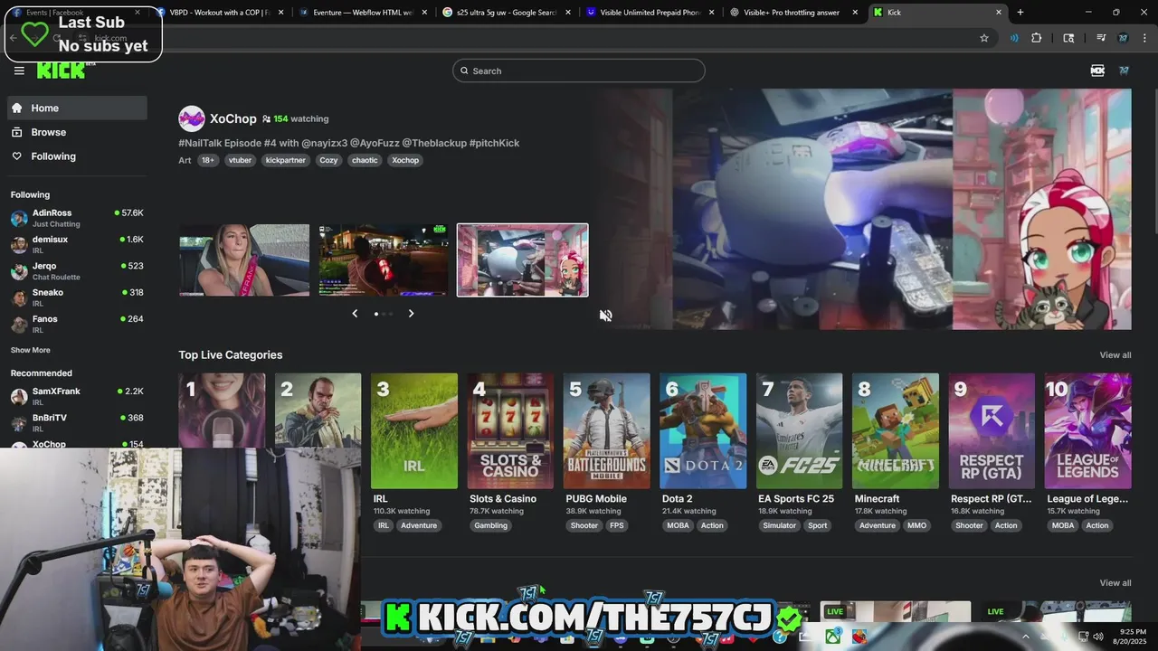Screen dimensions: 1158x651
Task: Open Fanos channel in sidebar
Action: (77, 324)
